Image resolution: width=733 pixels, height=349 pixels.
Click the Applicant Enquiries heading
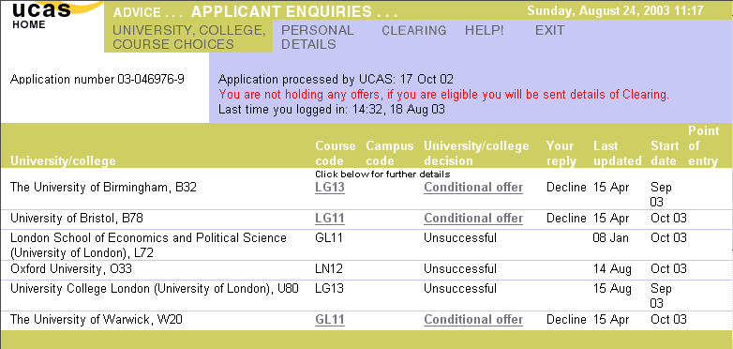(x=294, y=11)
